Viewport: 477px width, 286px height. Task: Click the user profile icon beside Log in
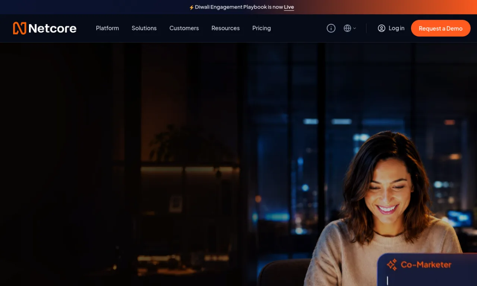[381, 28]
